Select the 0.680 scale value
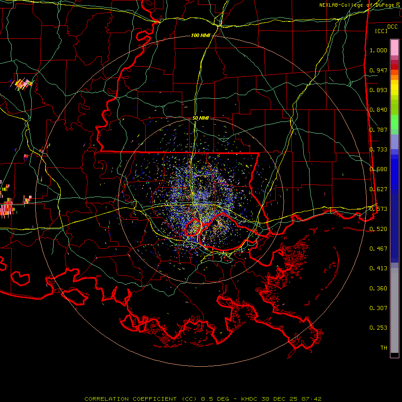 point(378,169)
